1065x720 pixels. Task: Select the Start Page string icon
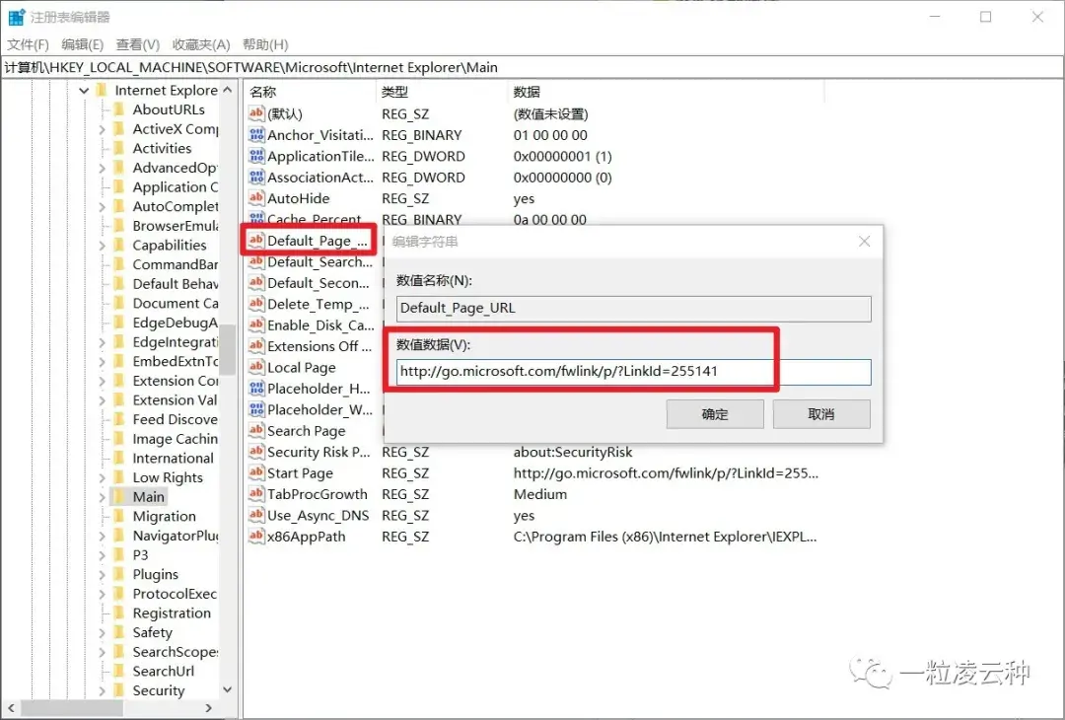(256, 473)
